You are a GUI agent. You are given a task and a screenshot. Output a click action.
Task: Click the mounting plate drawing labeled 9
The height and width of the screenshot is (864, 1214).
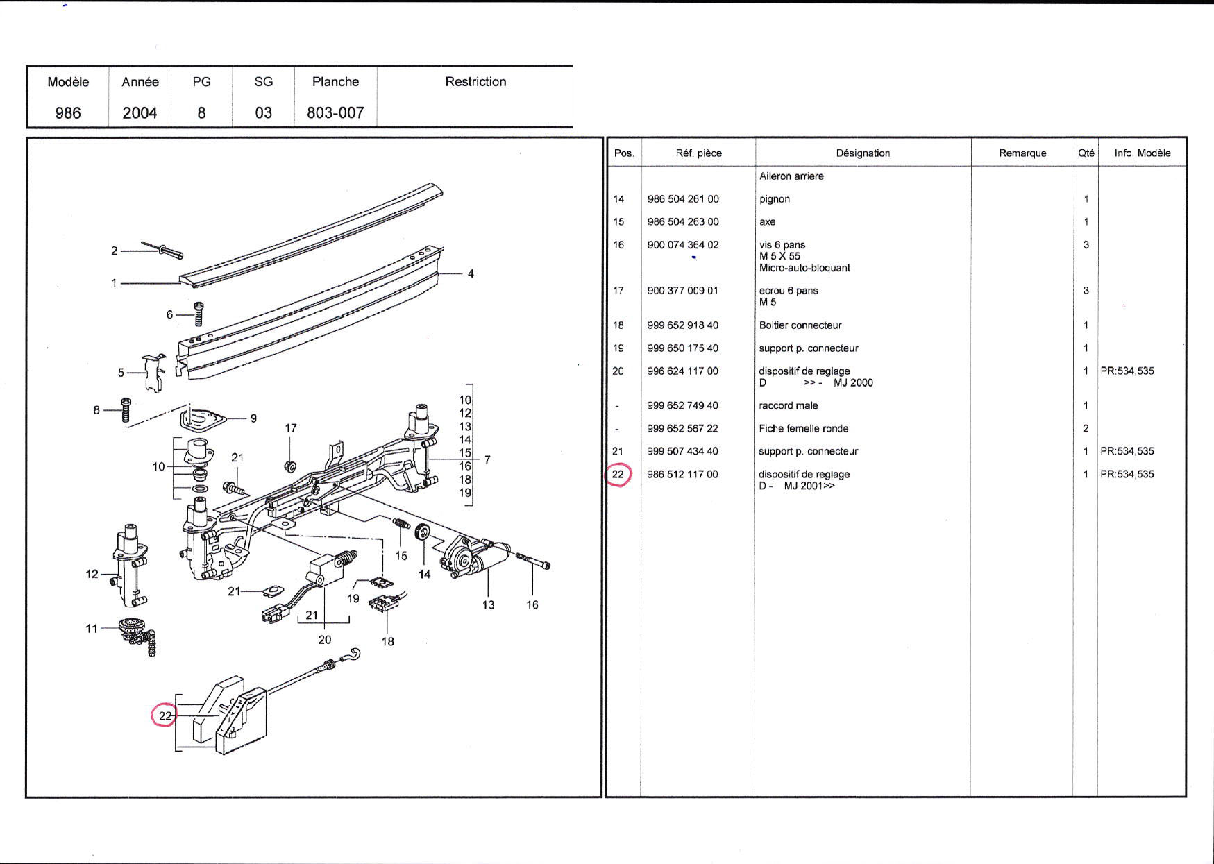tap(203, 420)
